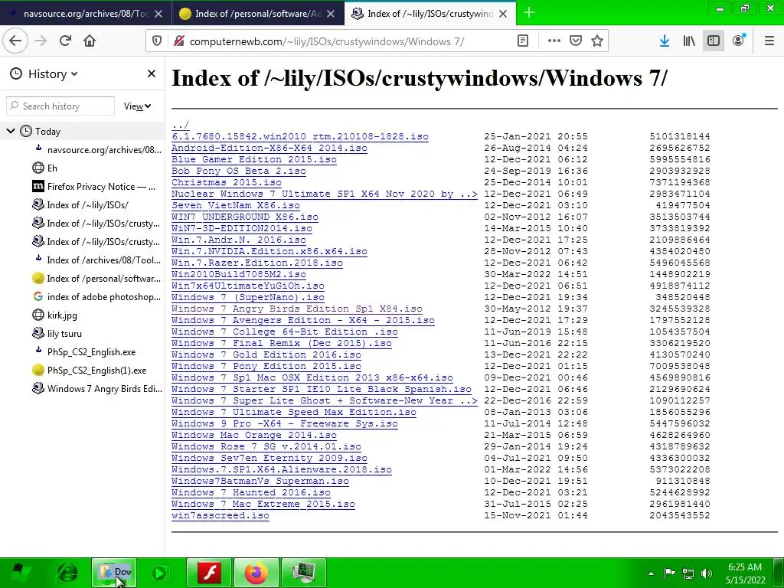Close the navsource.org tab
The image size is (784, 588).
(158, 14)
